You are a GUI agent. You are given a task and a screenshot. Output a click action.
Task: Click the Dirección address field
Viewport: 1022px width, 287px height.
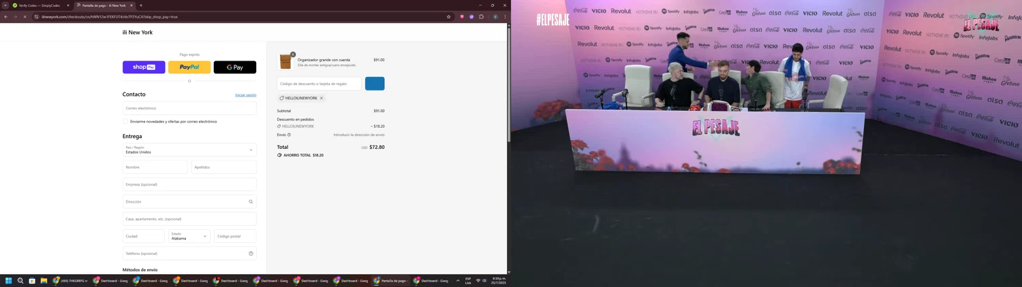[x=189, y=201]
